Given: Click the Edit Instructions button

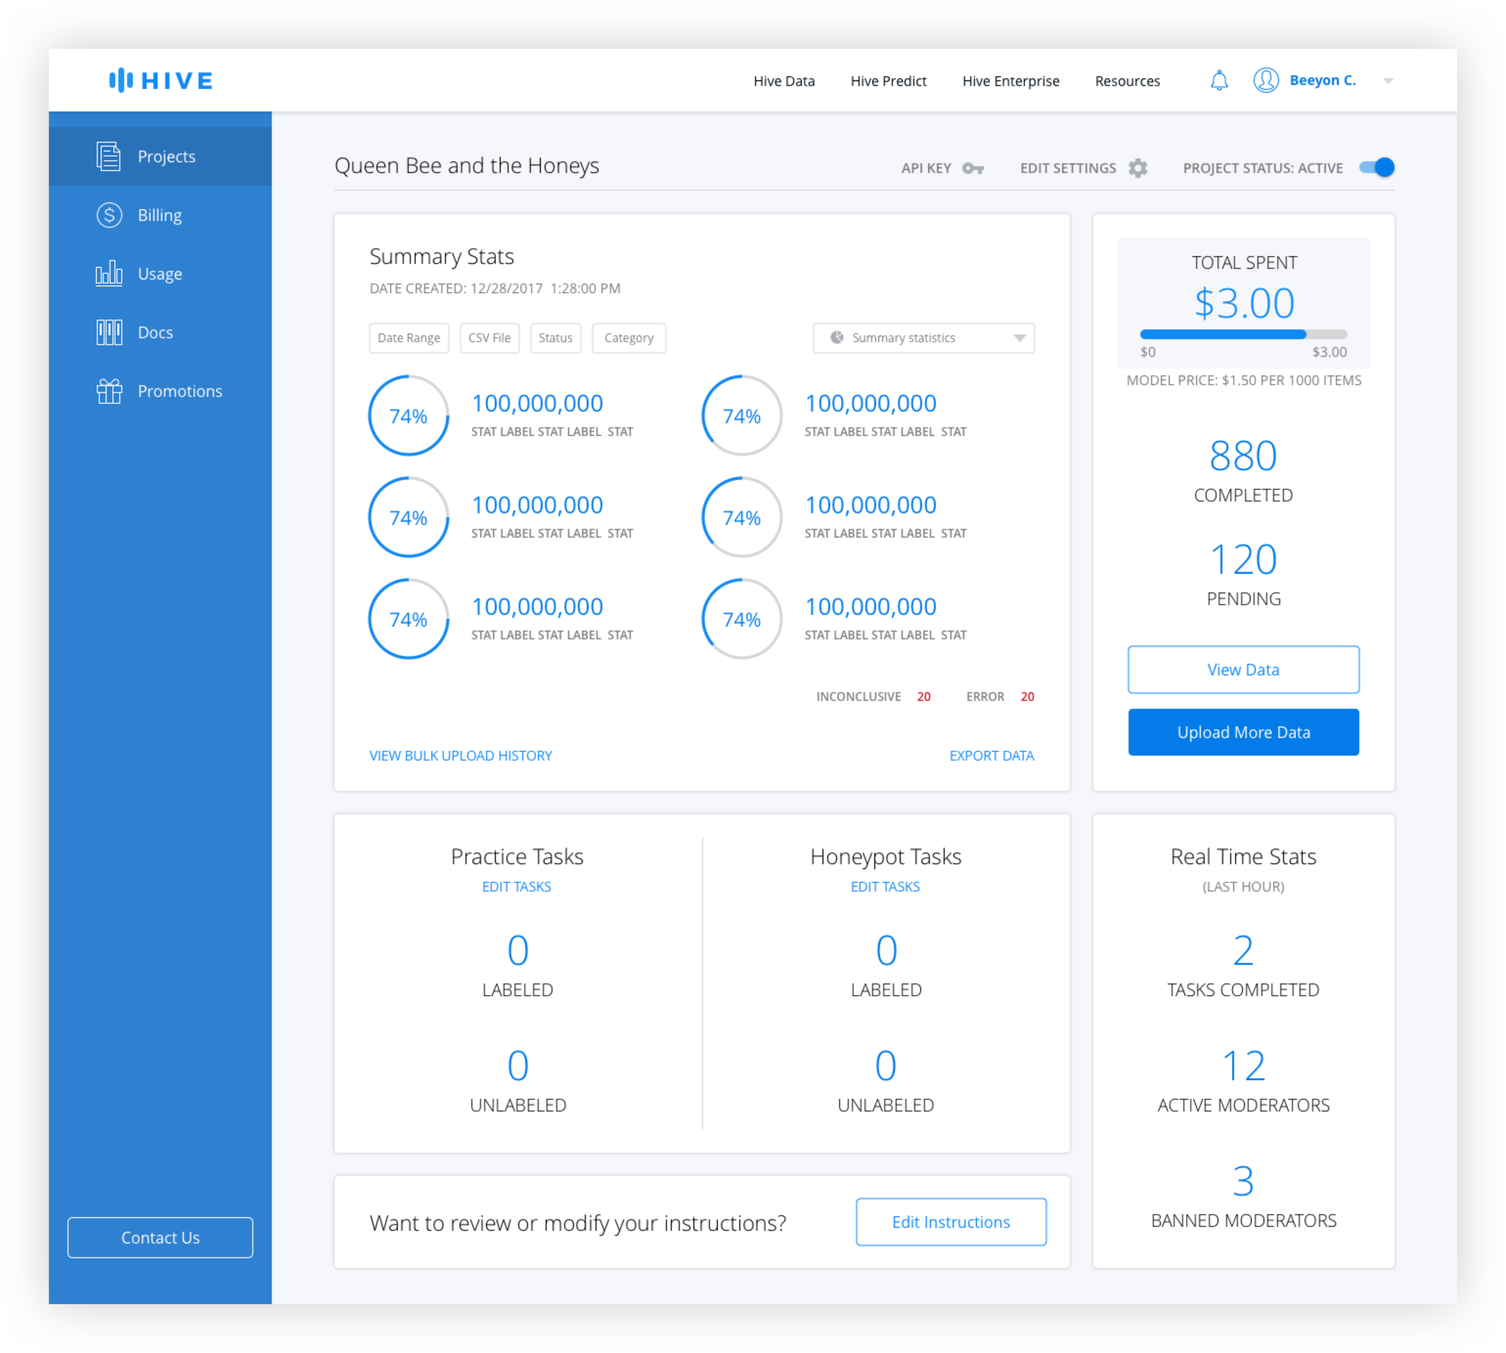Looking at the screenshot, I should coord(951,1222).
